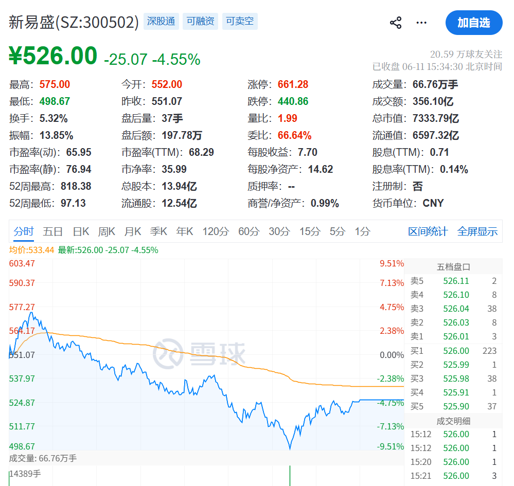Click the 市净率 value 35.99
Viewport: 514px width, 486px height.
pos(174,169)
